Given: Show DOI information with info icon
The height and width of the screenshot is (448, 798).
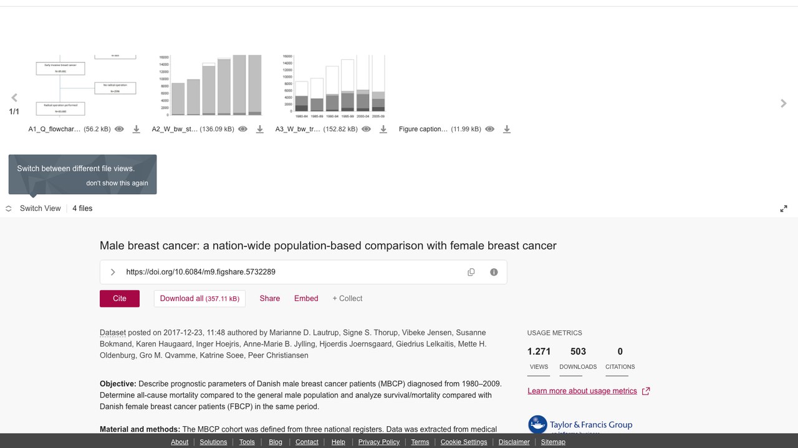Looking at the screenshot, I should click(x=494, y=272).
